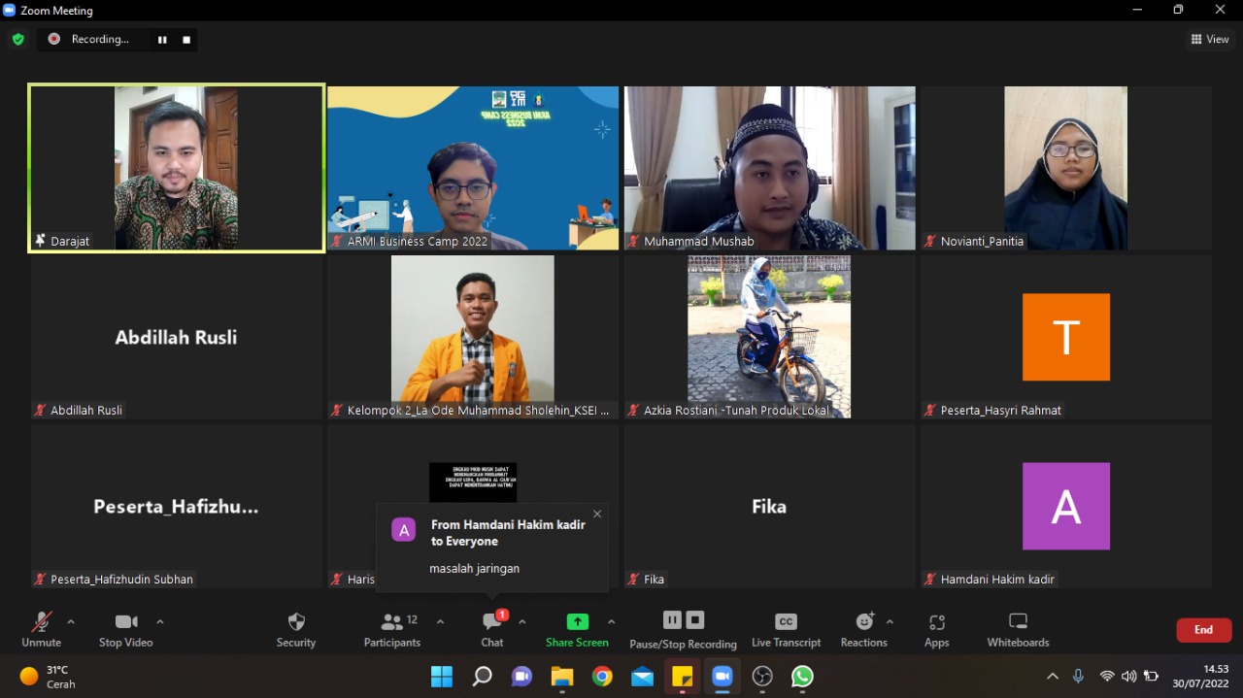
Task: Pause the recording from the top indicator
Action: [x=162, y=40]
